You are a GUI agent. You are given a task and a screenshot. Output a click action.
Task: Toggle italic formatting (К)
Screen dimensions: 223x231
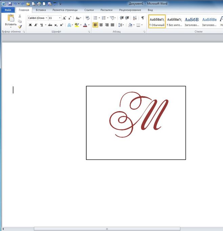pyautogui.click(x=36, y=25)
